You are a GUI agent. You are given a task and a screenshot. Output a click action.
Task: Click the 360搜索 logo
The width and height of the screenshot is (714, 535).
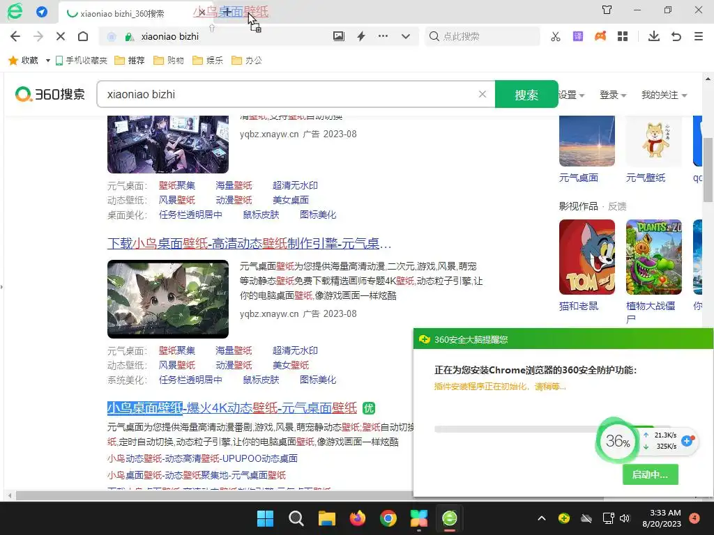(50, 94)
